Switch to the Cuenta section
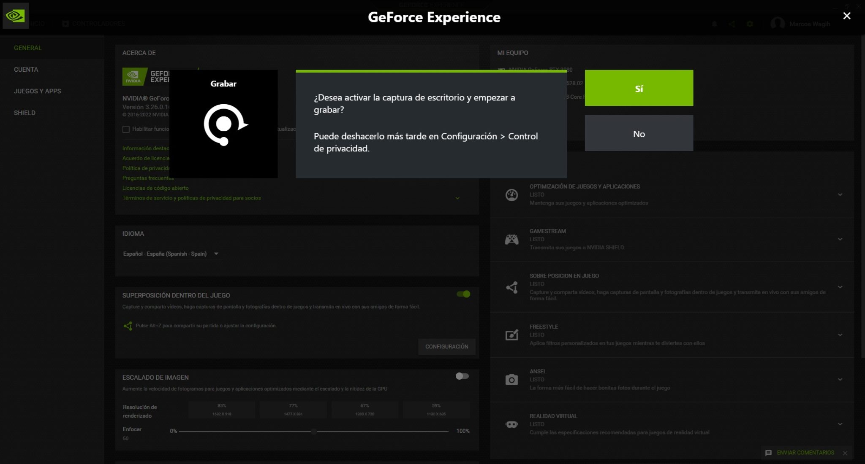This screenshot has height=464, width=865. click(x=26, y=69)
